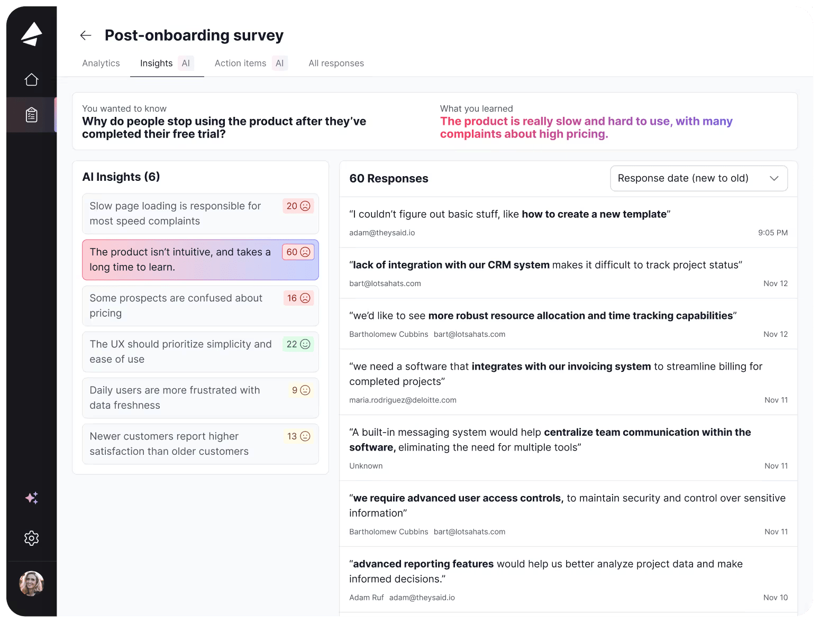Image resolution: width=820 pixels, height=623 pixels.
Task: Select the surveys clipboard icon in the sidebar
Action: pyautogui.click(x=32, y=115)
